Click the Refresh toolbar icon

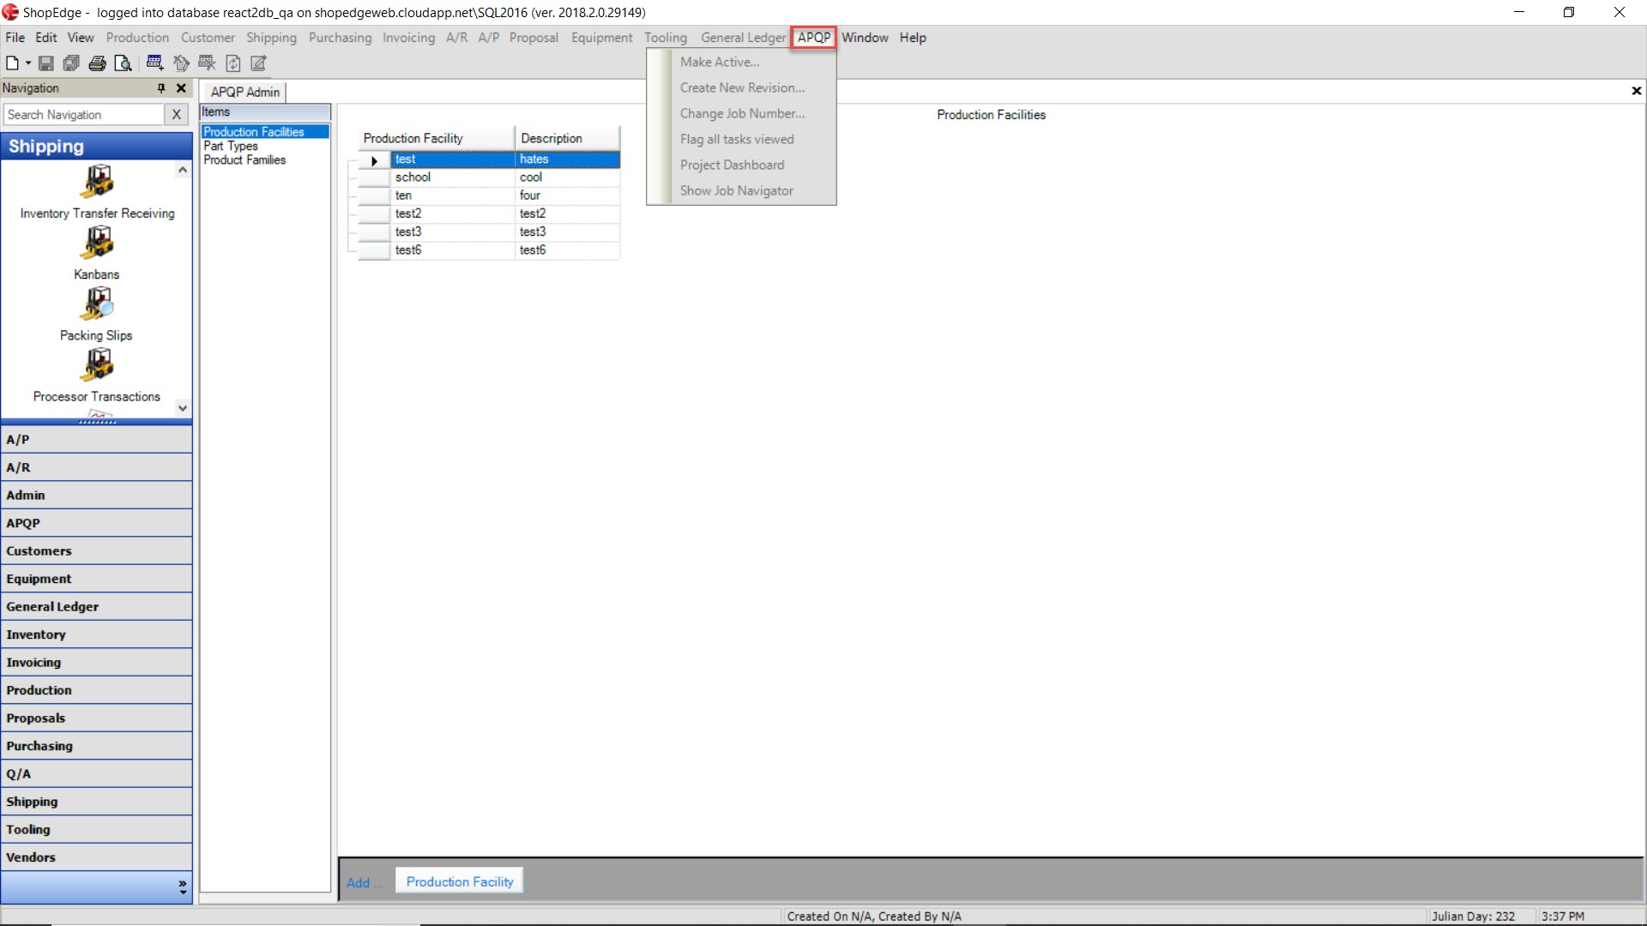(232, 63)
